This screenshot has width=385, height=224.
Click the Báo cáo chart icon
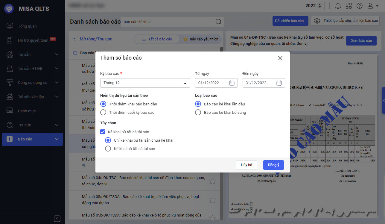pos(10,139)
